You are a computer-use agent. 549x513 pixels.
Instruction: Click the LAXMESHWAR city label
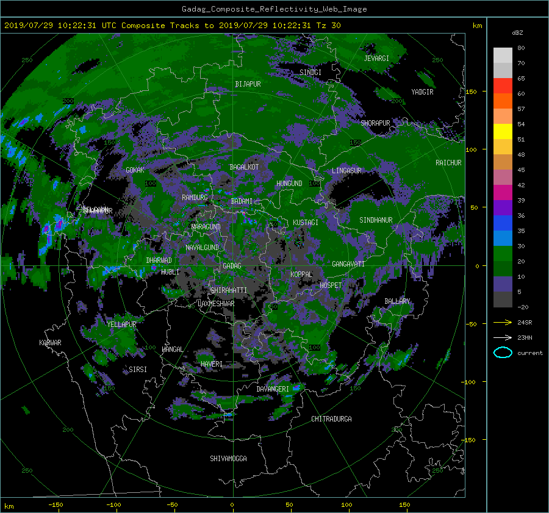tap(216, 304)
